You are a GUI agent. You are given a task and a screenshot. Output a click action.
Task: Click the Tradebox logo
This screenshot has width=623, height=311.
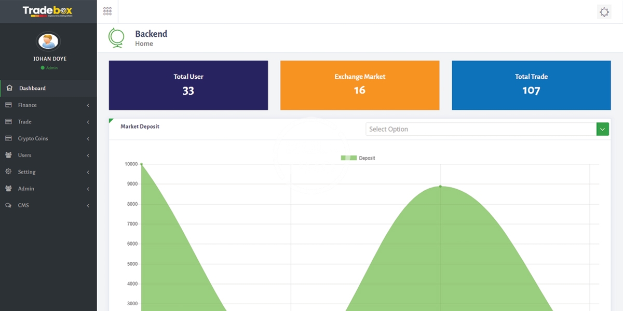(x=48, y=11)
